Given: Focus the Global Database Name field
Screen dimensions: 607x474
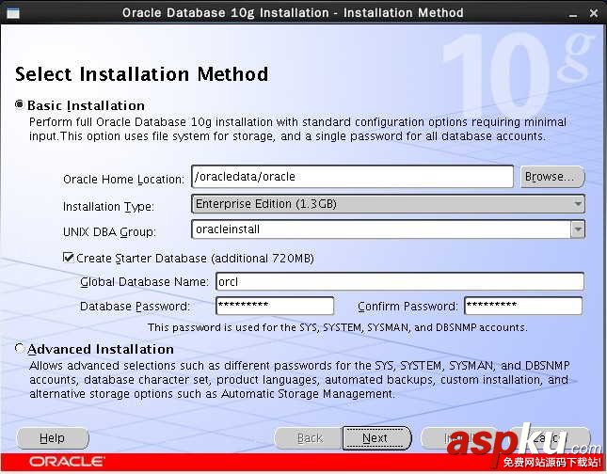Looking at the screenshot, I should pos(400,281).
